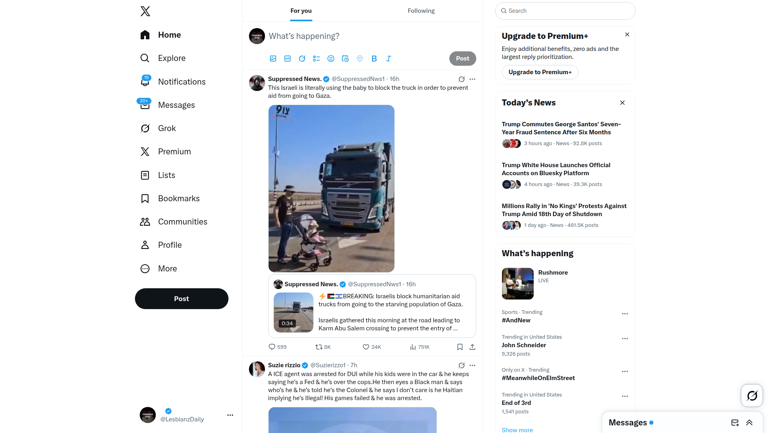771x433 pixels.
Task: Repost the Suppressed News tweet with 8K reposts
Action: tap(323, 347)
